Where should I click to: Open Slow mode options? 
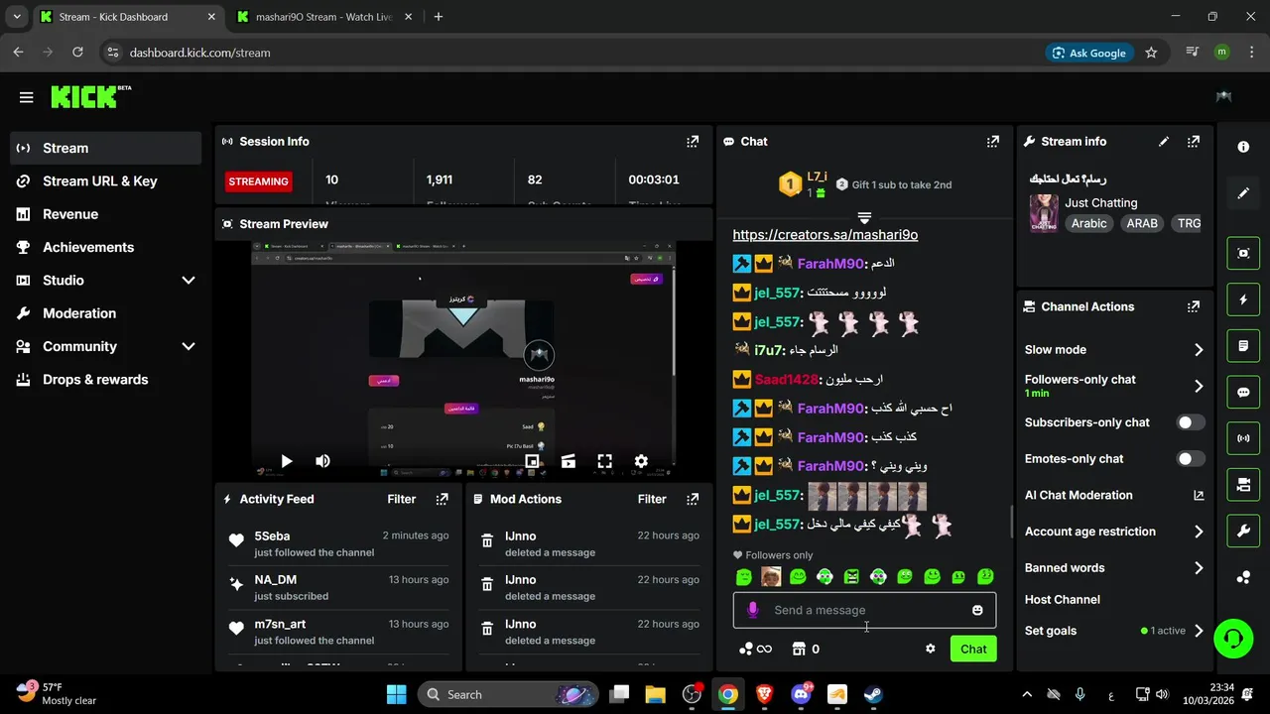[x=1114, y=350]
